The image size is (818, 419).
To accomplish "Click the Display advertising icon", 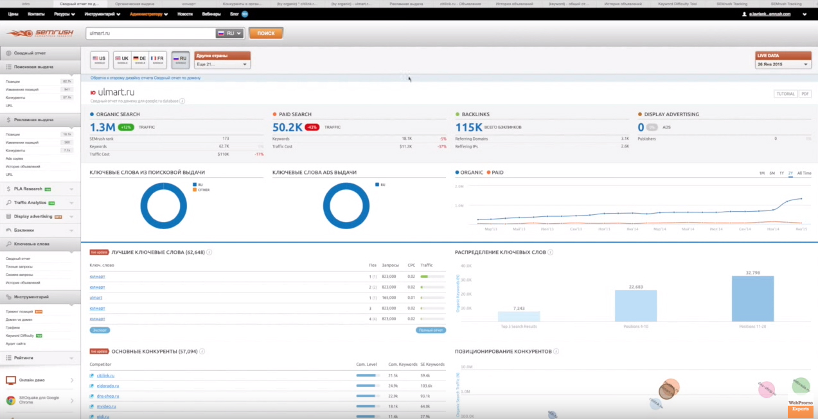I will 9,216.
